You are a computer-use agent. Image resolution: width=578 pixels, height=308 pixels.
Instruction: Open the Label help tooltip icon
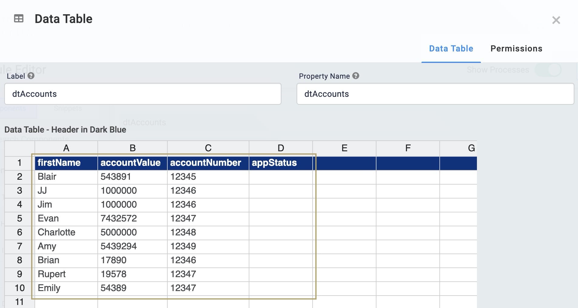pos(31,76)
